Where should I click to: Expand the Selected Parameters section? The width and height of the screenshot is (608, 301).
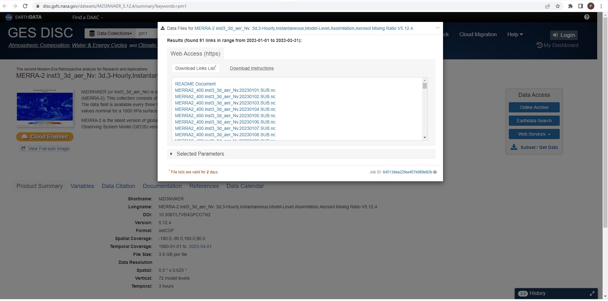(x=171, y=154)
